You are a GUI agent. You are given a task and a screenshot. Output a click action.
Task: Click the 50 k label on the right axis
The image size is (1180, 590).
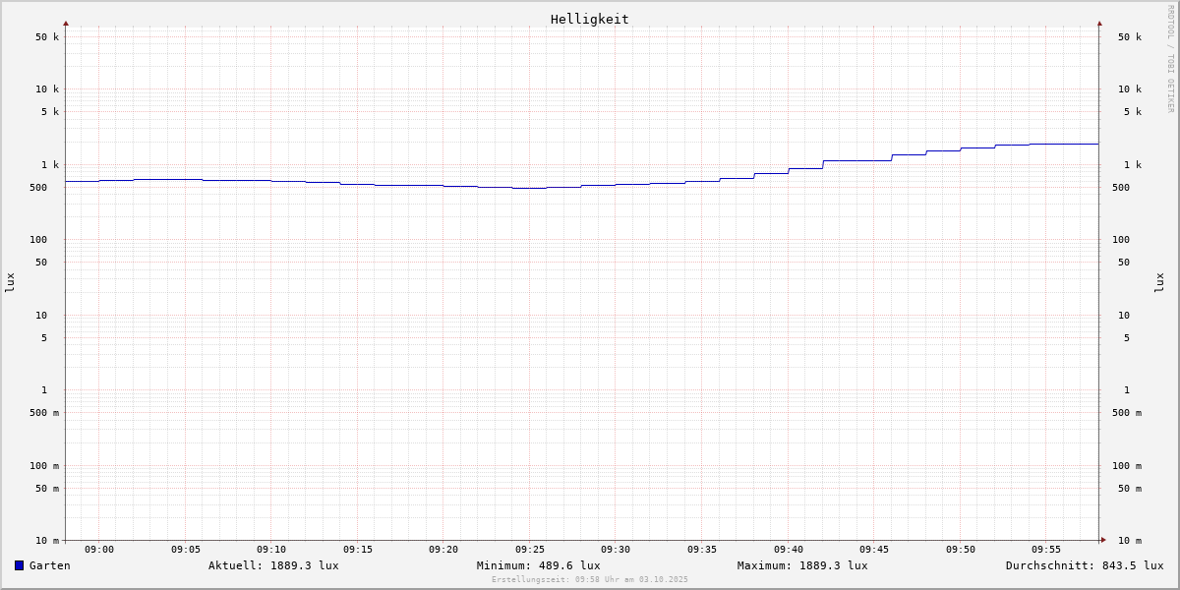(x=1129, y=37)
